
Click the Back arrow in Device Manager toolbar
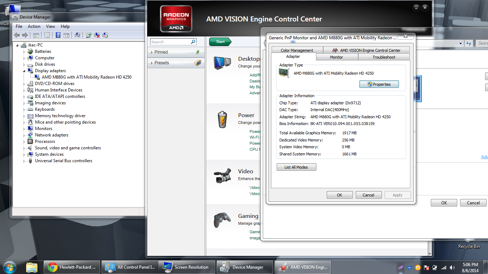(x=17, y=35)
